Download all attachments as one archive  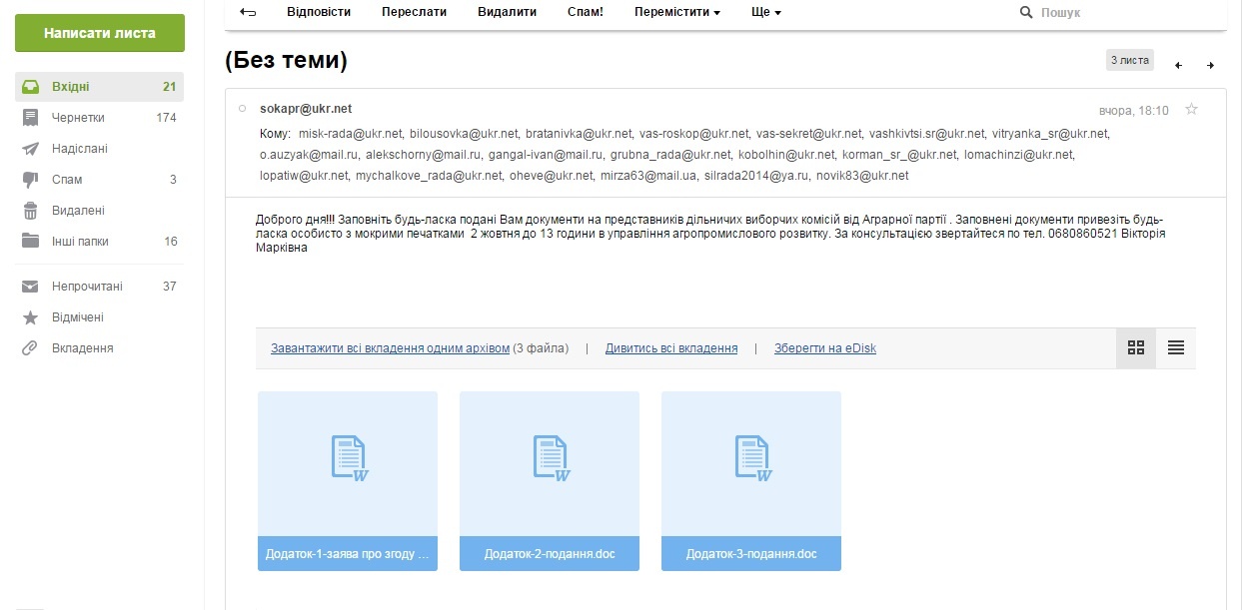coord(390,348)
